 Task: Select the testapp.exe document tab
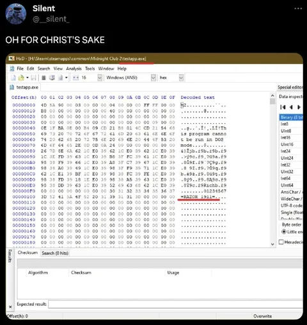(24, 87)
